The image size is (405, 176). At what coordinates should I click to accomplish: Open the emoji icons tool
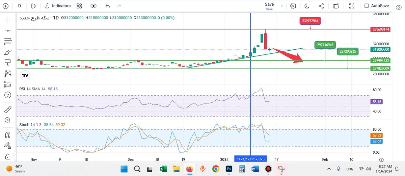click(7, 95)
